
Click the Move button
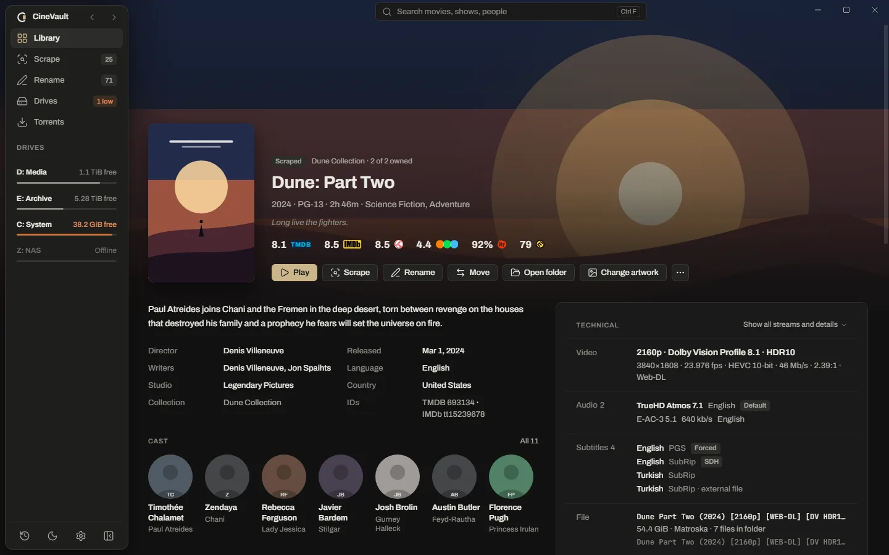(473, 273)
